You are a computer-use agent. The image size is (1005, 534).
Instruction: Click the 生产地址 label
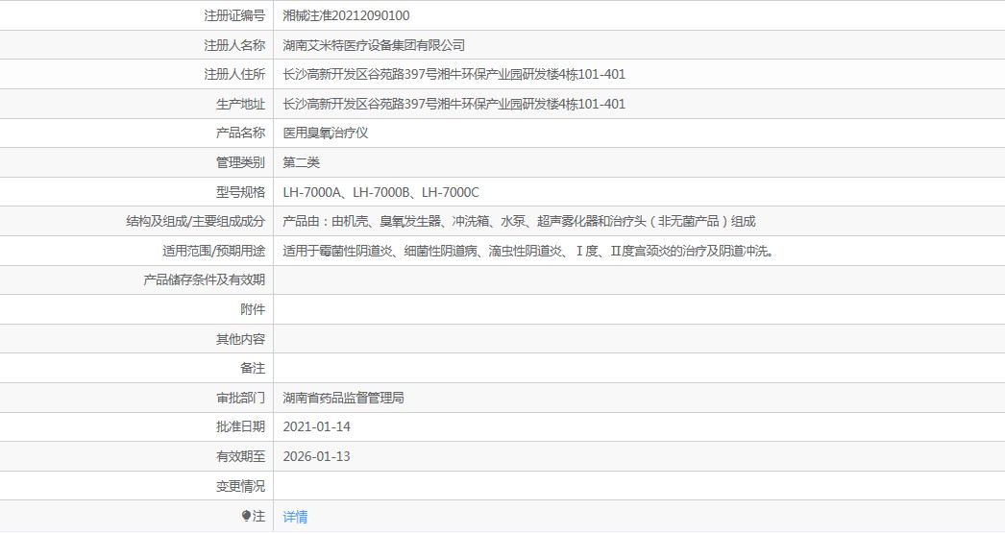pos(240,104)
